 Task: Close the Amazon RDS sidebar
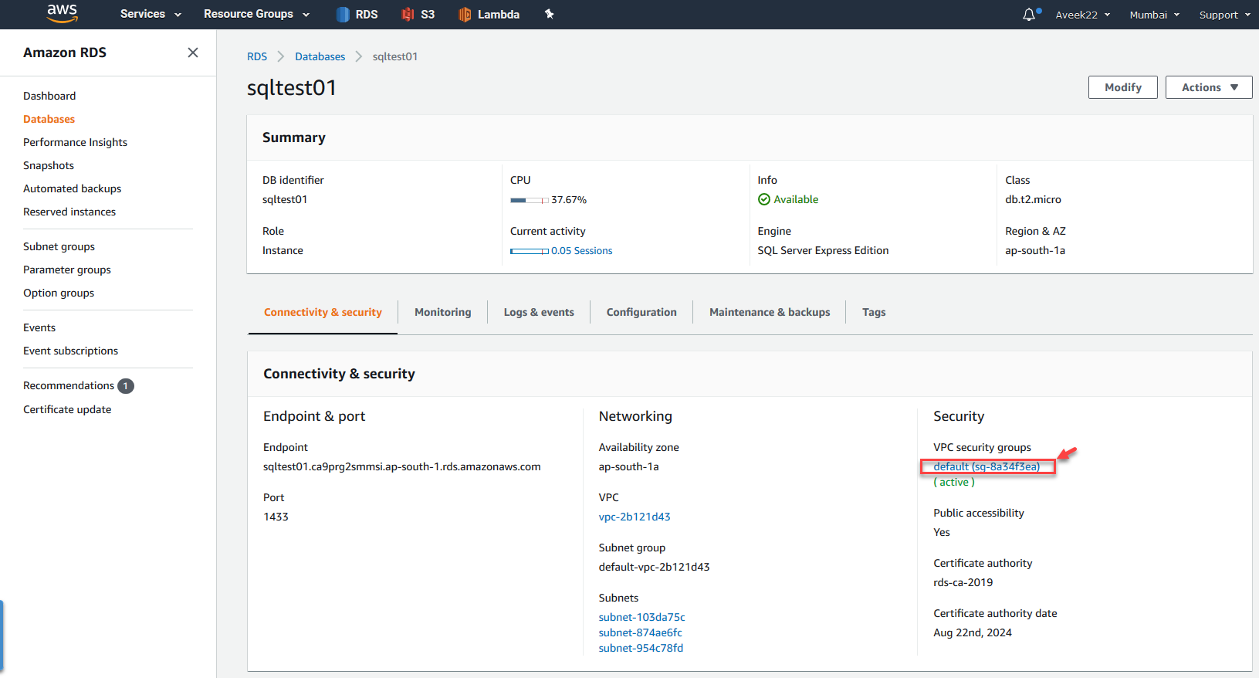(193, 53)
